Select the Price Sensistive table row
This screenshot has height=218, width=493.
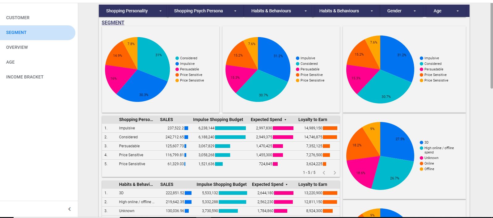pos(221,164)
